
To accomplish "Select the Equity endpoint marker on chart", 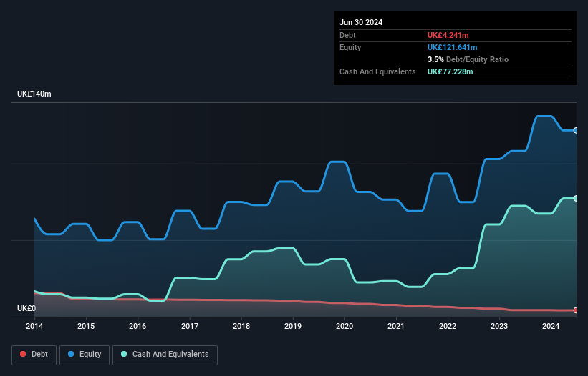I will click(x=576, y=131).
